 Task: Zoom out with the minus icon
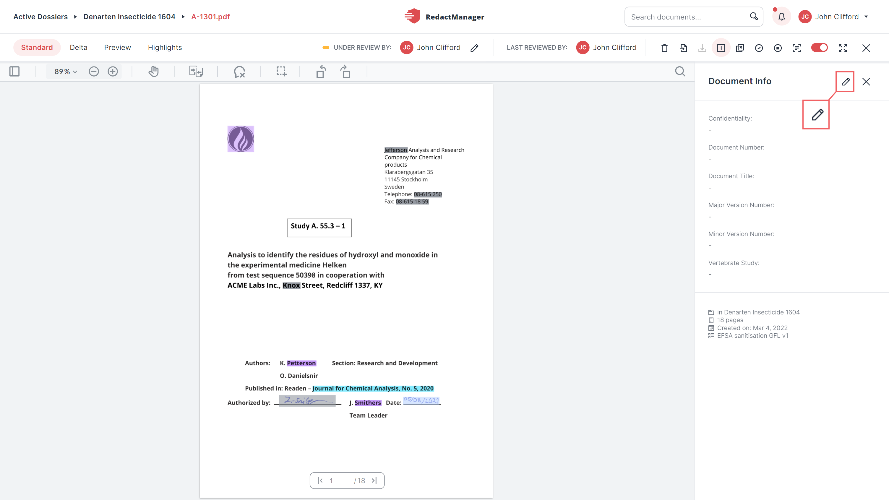[x=94, y=72]
